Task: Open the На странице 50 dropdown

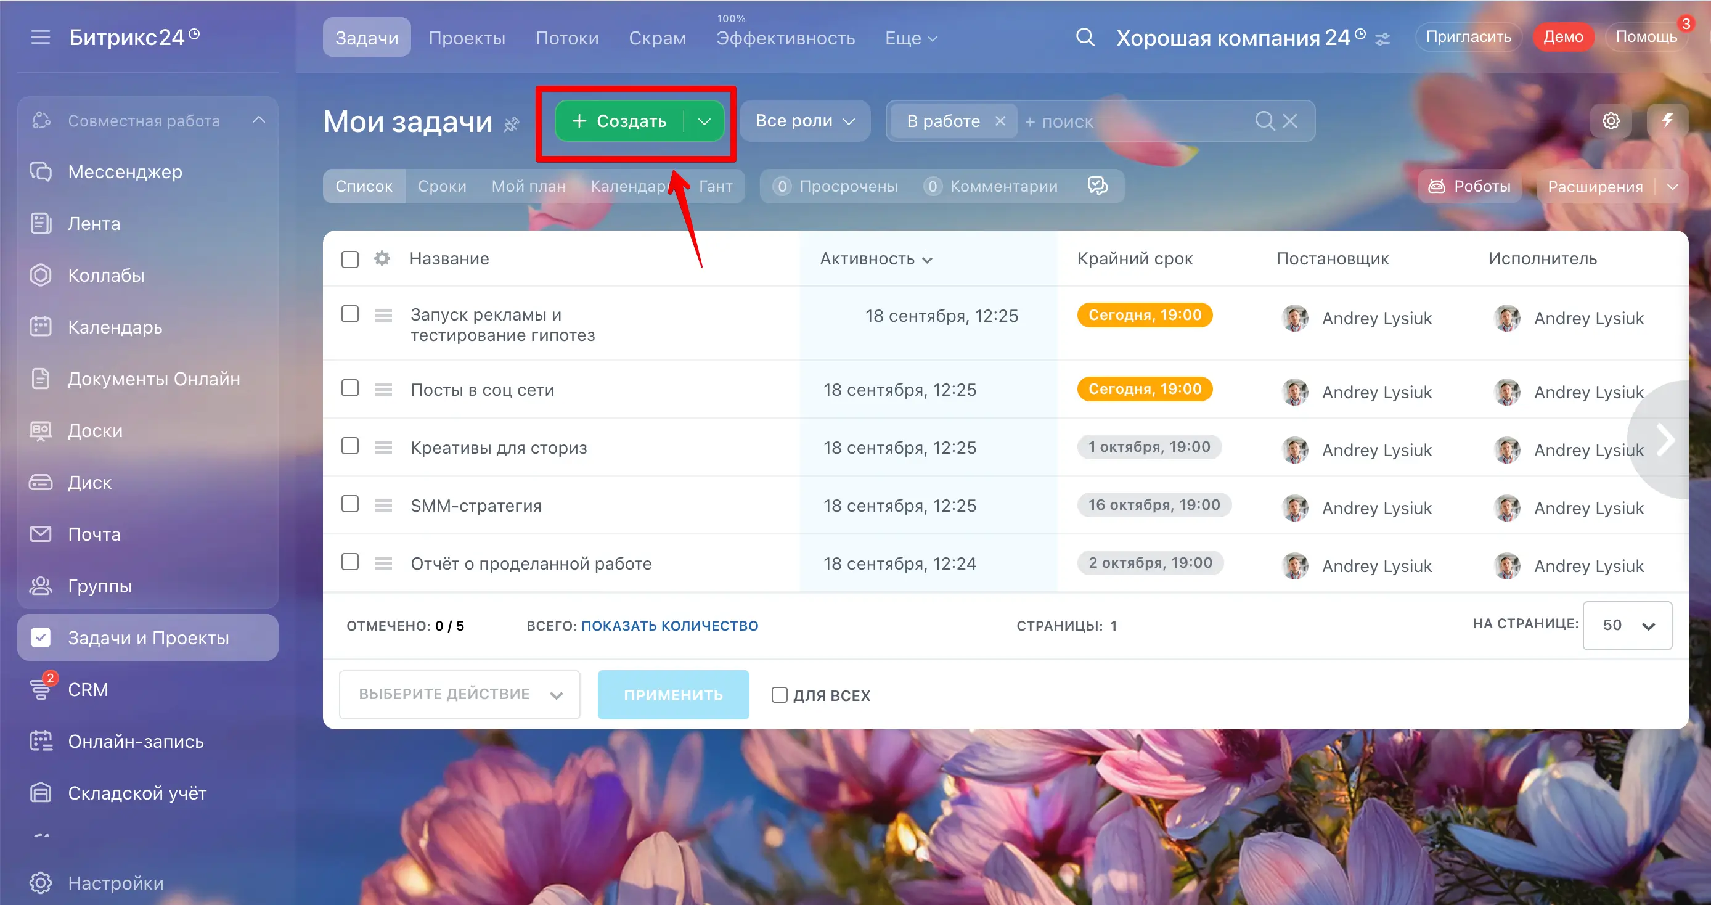Action: [1627, 625]
